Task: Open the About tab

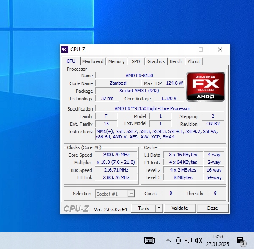Action: [x=194, y=61]
